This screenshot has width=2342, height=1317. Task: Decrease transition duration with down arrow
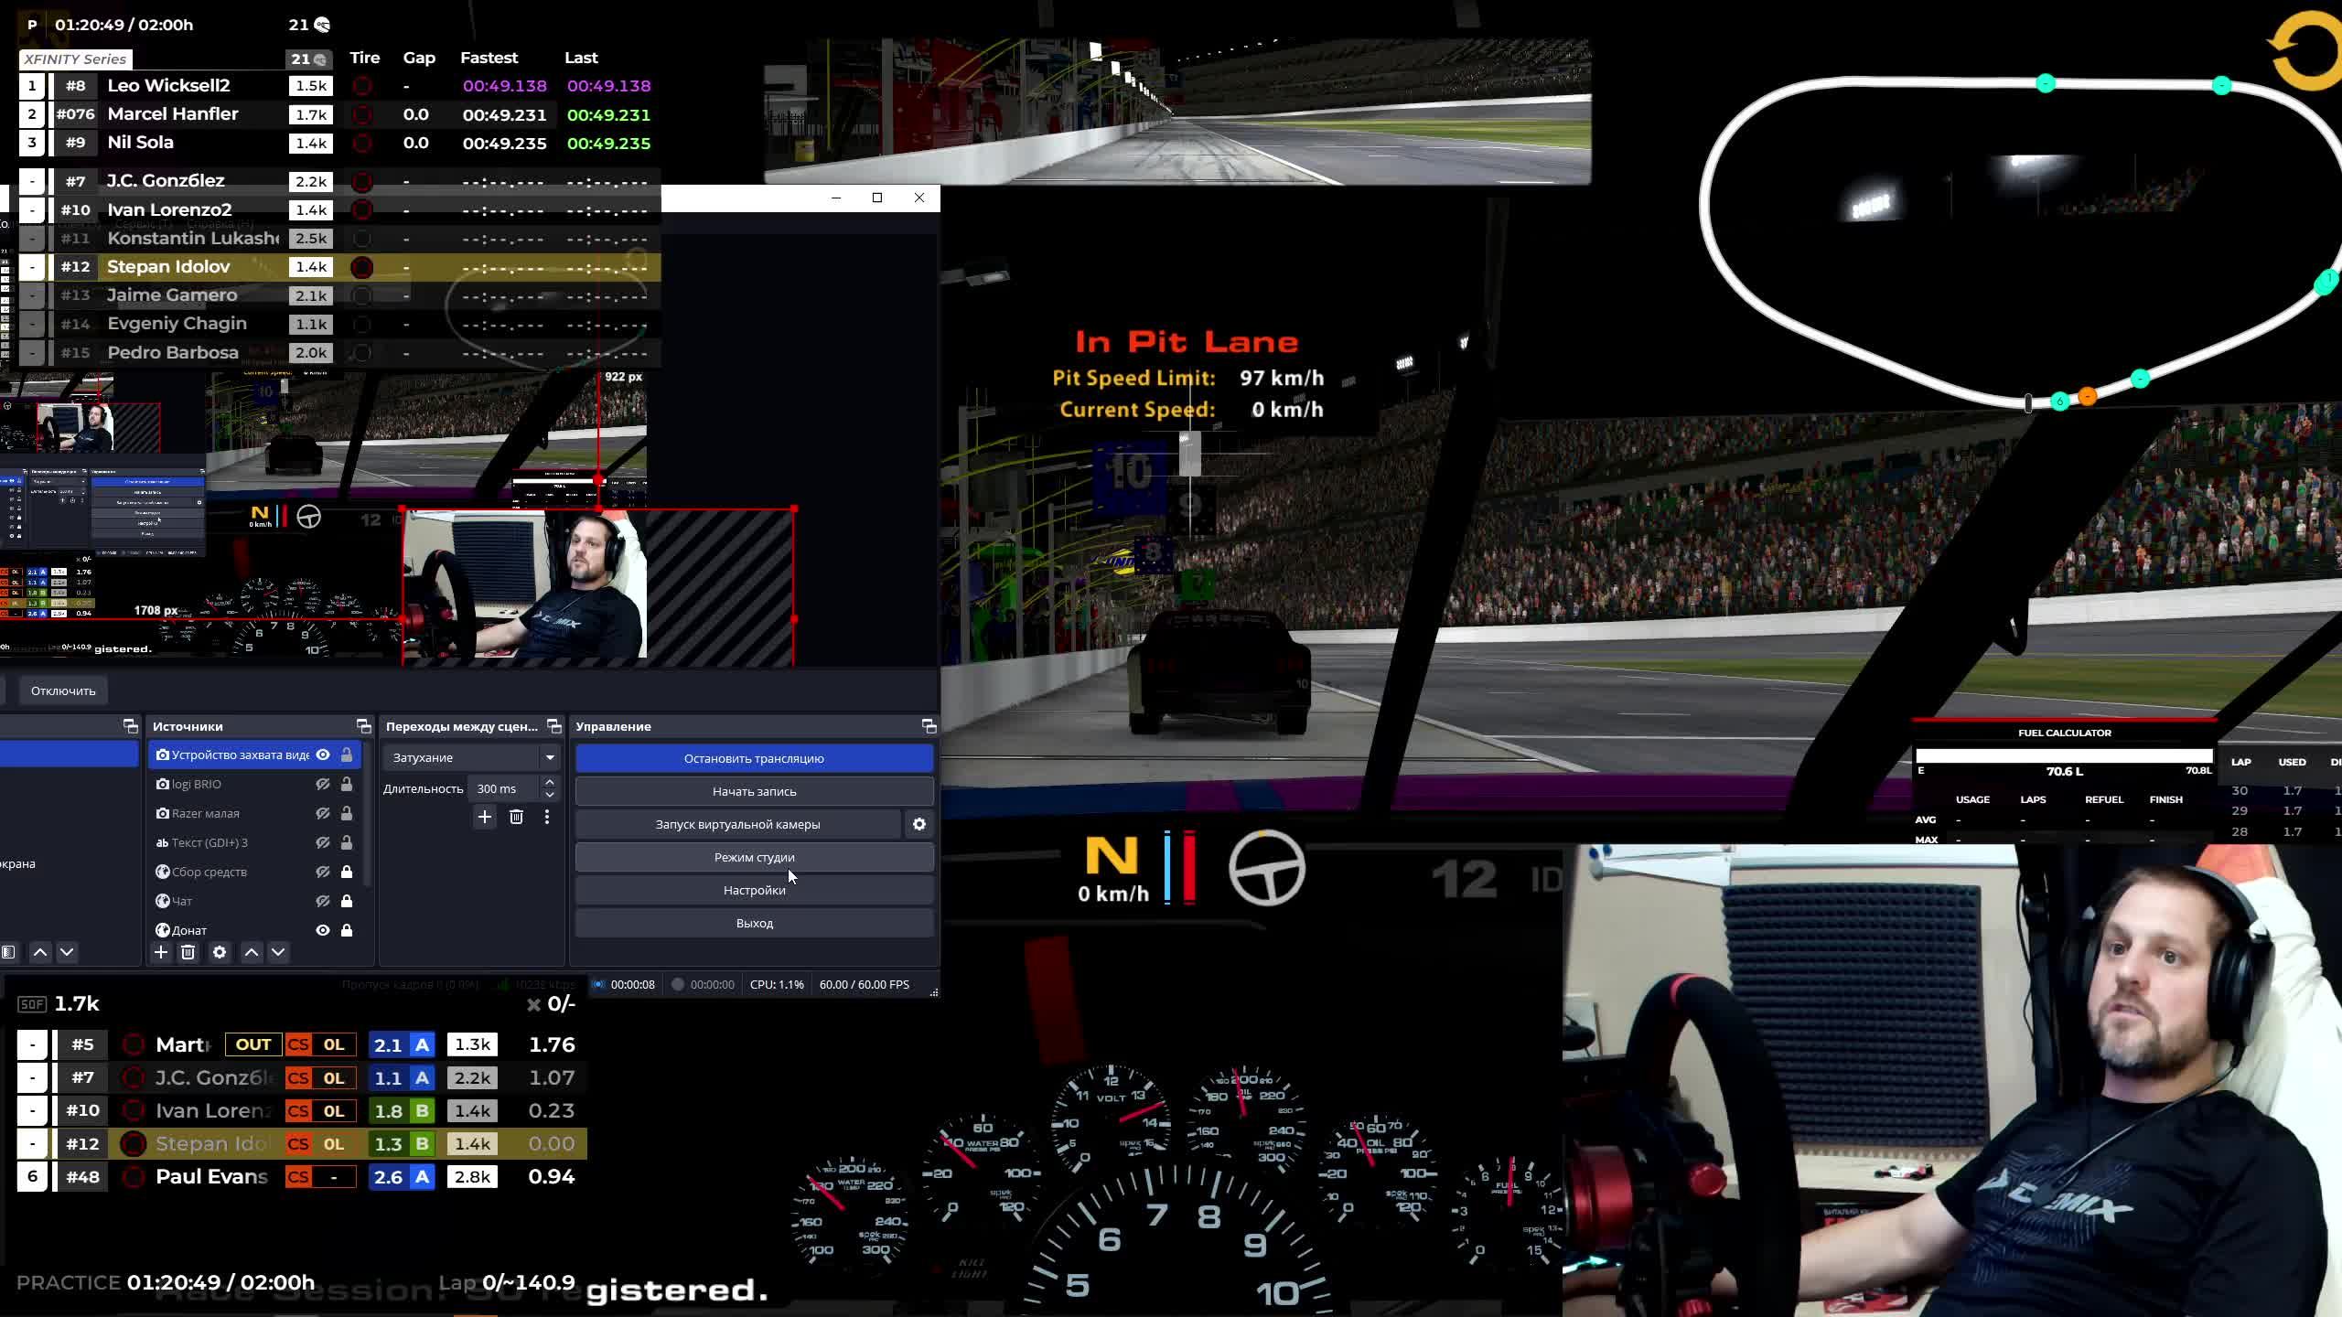(x=549, y=795)
